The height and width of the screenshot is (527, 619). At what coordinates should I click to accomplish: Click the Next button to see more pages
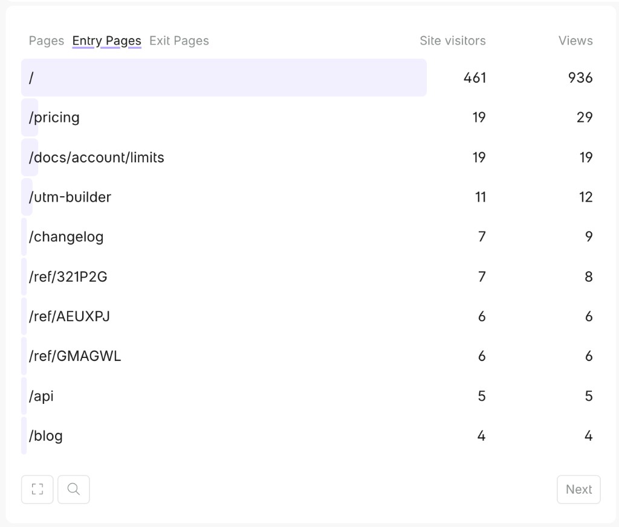578,490
